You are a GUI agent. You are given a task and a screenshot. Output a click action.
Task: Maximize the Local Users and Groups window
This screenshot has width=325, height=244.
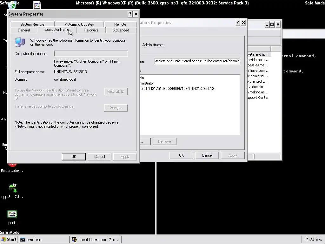(x=272, y=25)
